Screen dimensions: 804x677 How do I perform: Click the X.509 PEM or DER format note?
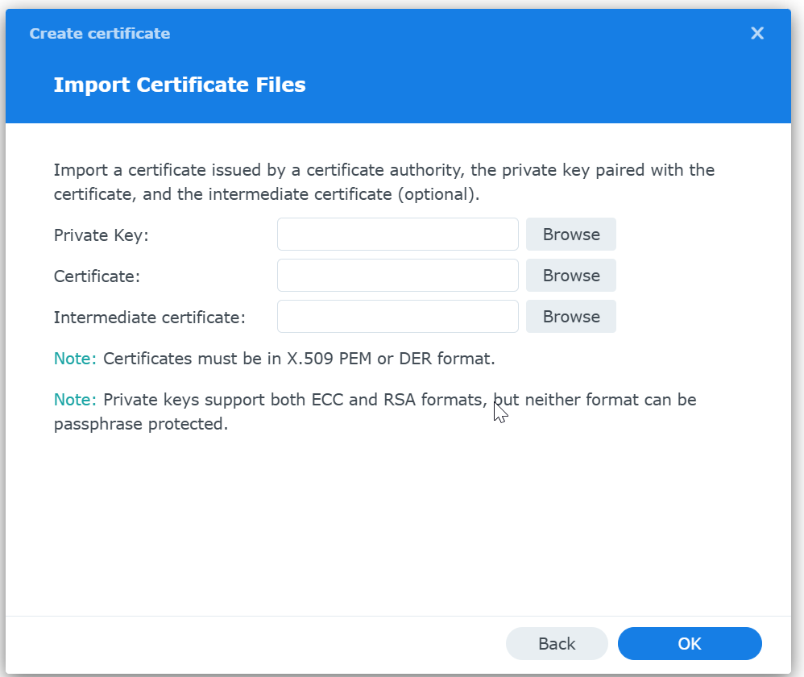click(x=299, y=359)
